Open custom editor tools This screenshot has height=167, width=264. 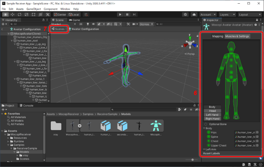click(48, 15)
